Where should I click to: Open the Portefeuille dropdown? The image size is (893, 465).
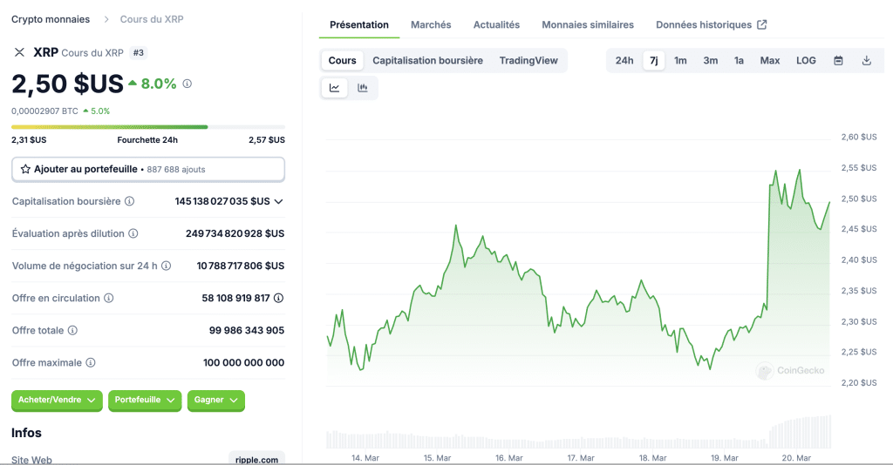(145, 401)
